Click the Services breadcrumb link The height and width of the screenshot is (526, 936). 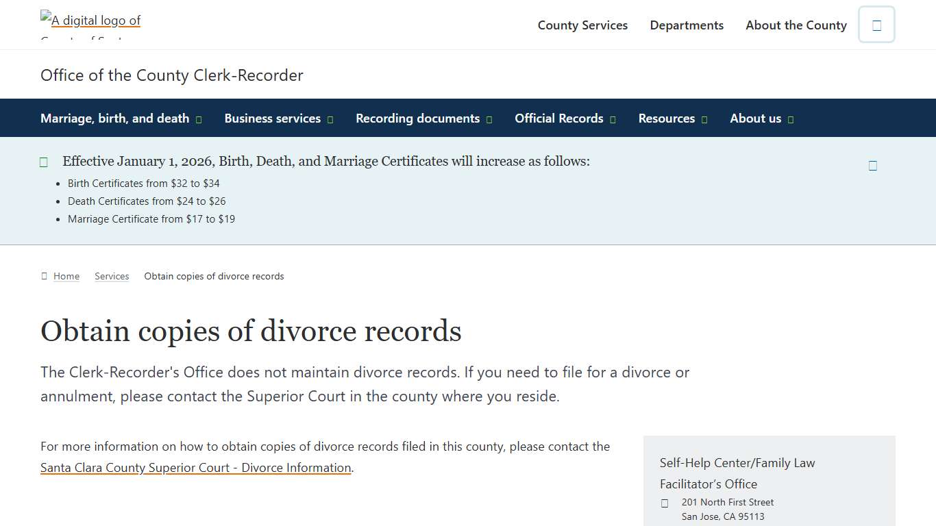tap(112, 275)
